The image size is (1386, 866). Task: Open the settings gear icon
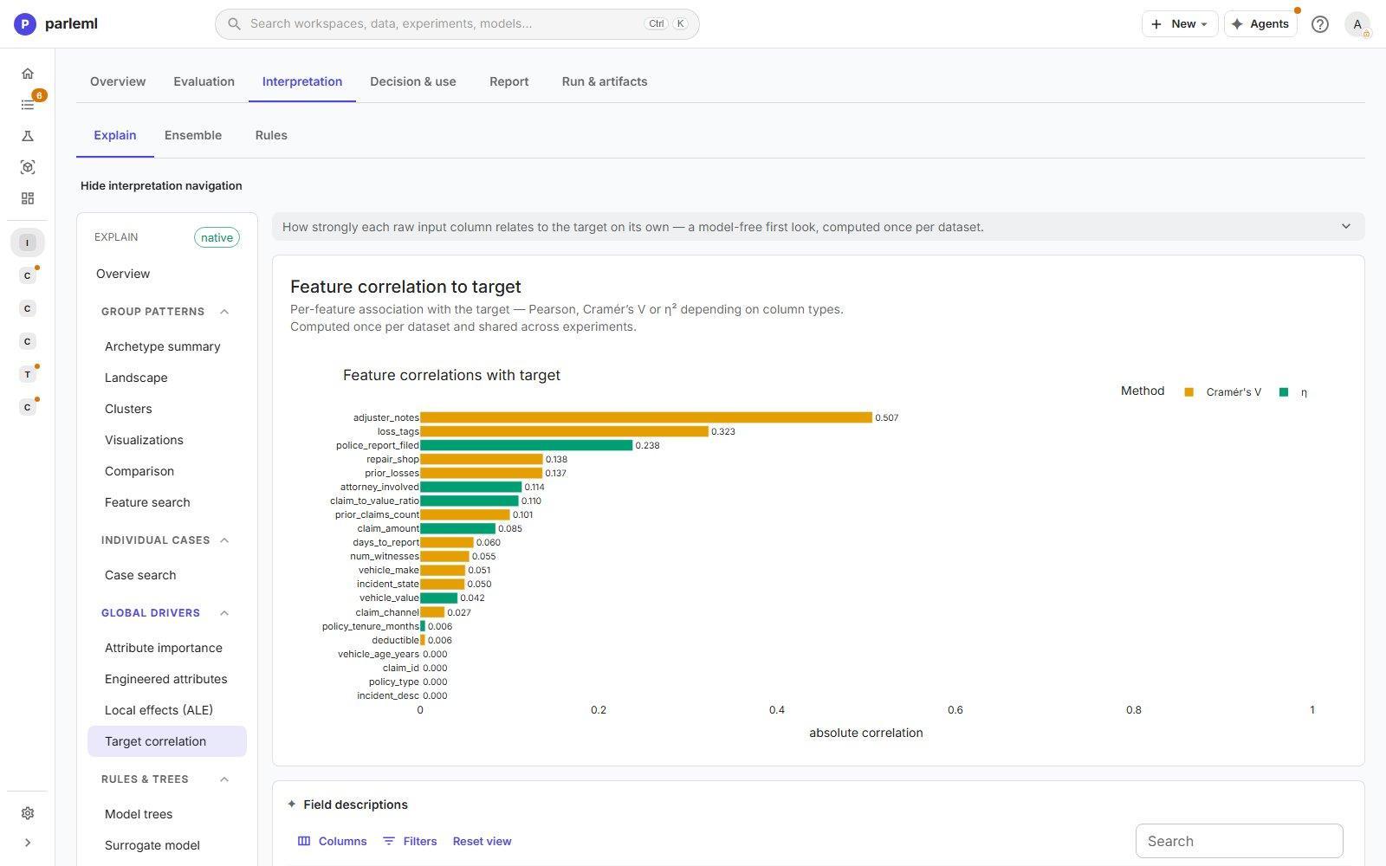(x=28, y=813)
